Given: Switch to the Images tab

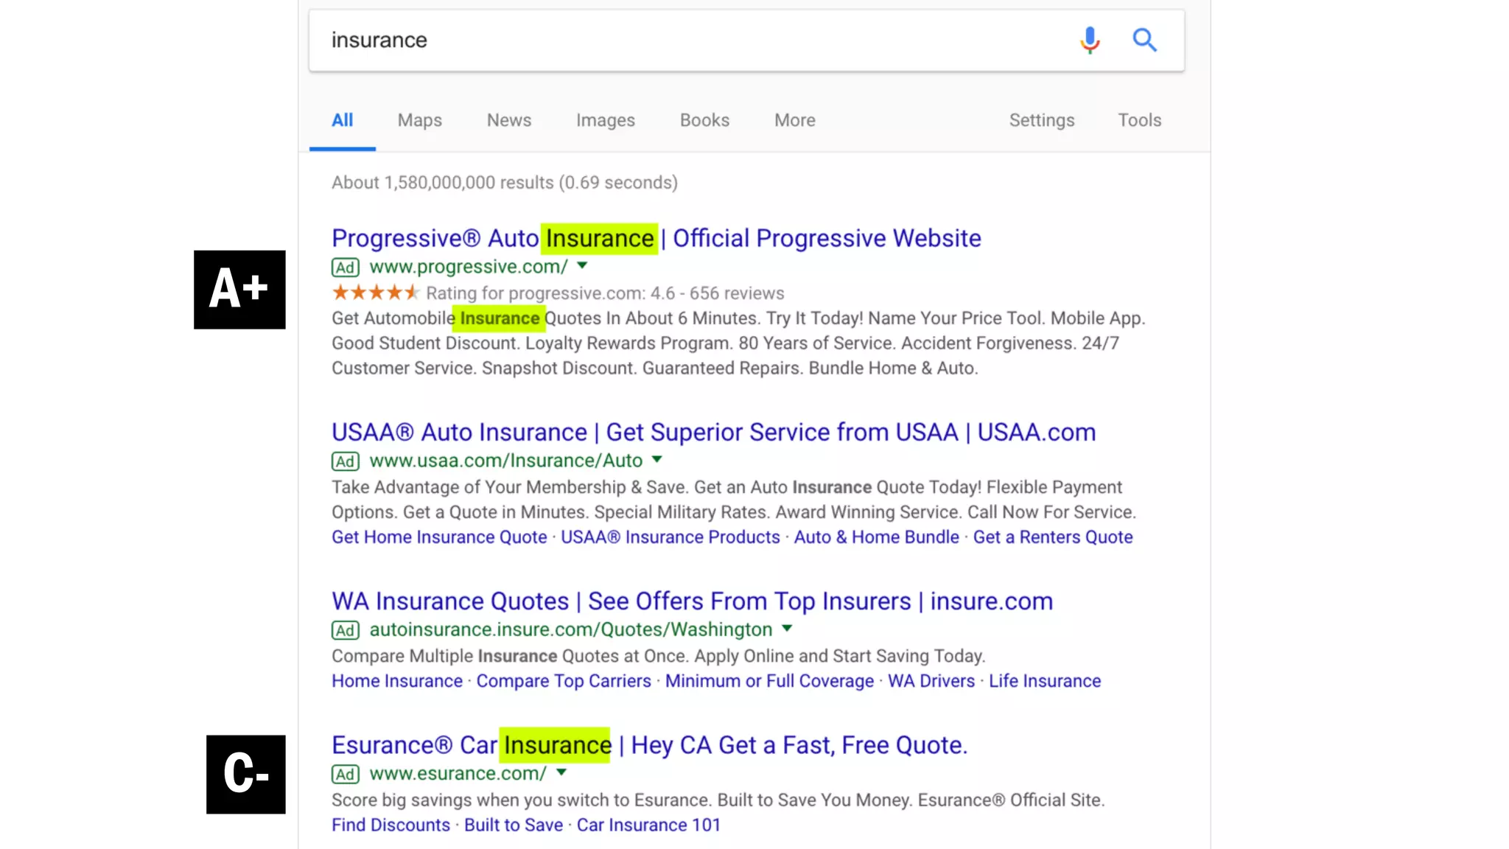Looking at the screenshot, I should 605,120.
